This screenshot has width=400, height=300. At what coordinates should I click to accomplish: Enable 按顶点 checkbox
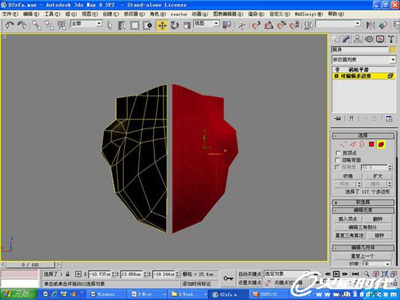point(338,153)
